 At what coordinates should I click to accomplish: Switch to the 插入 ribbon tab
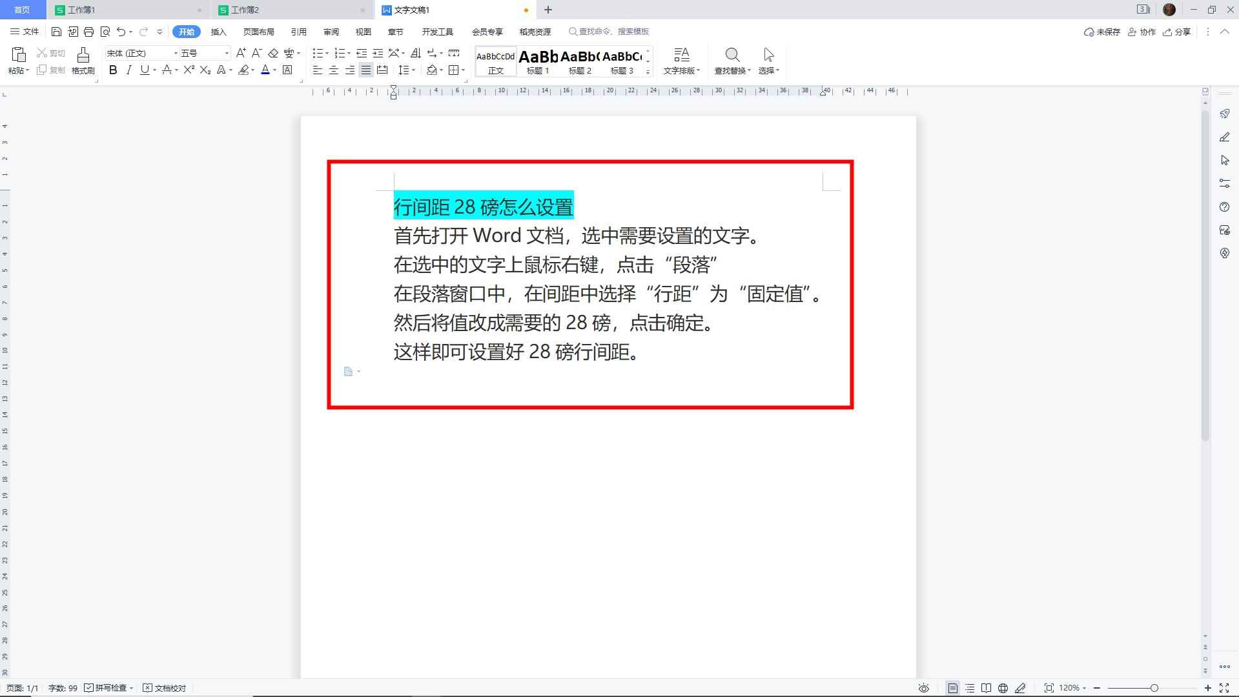coord(218,31)
